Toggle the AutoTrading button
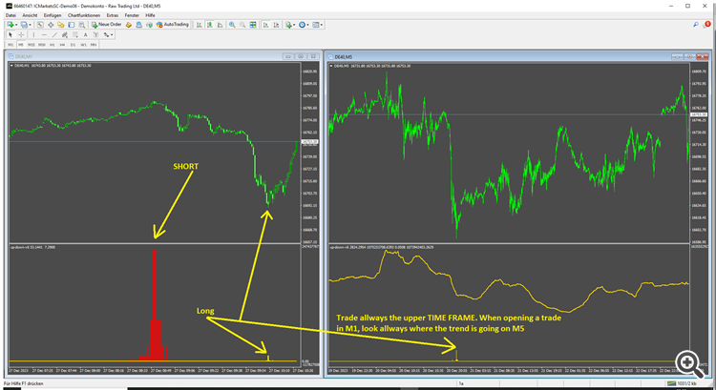Screen dimensions: 716x390 (172, 25)
